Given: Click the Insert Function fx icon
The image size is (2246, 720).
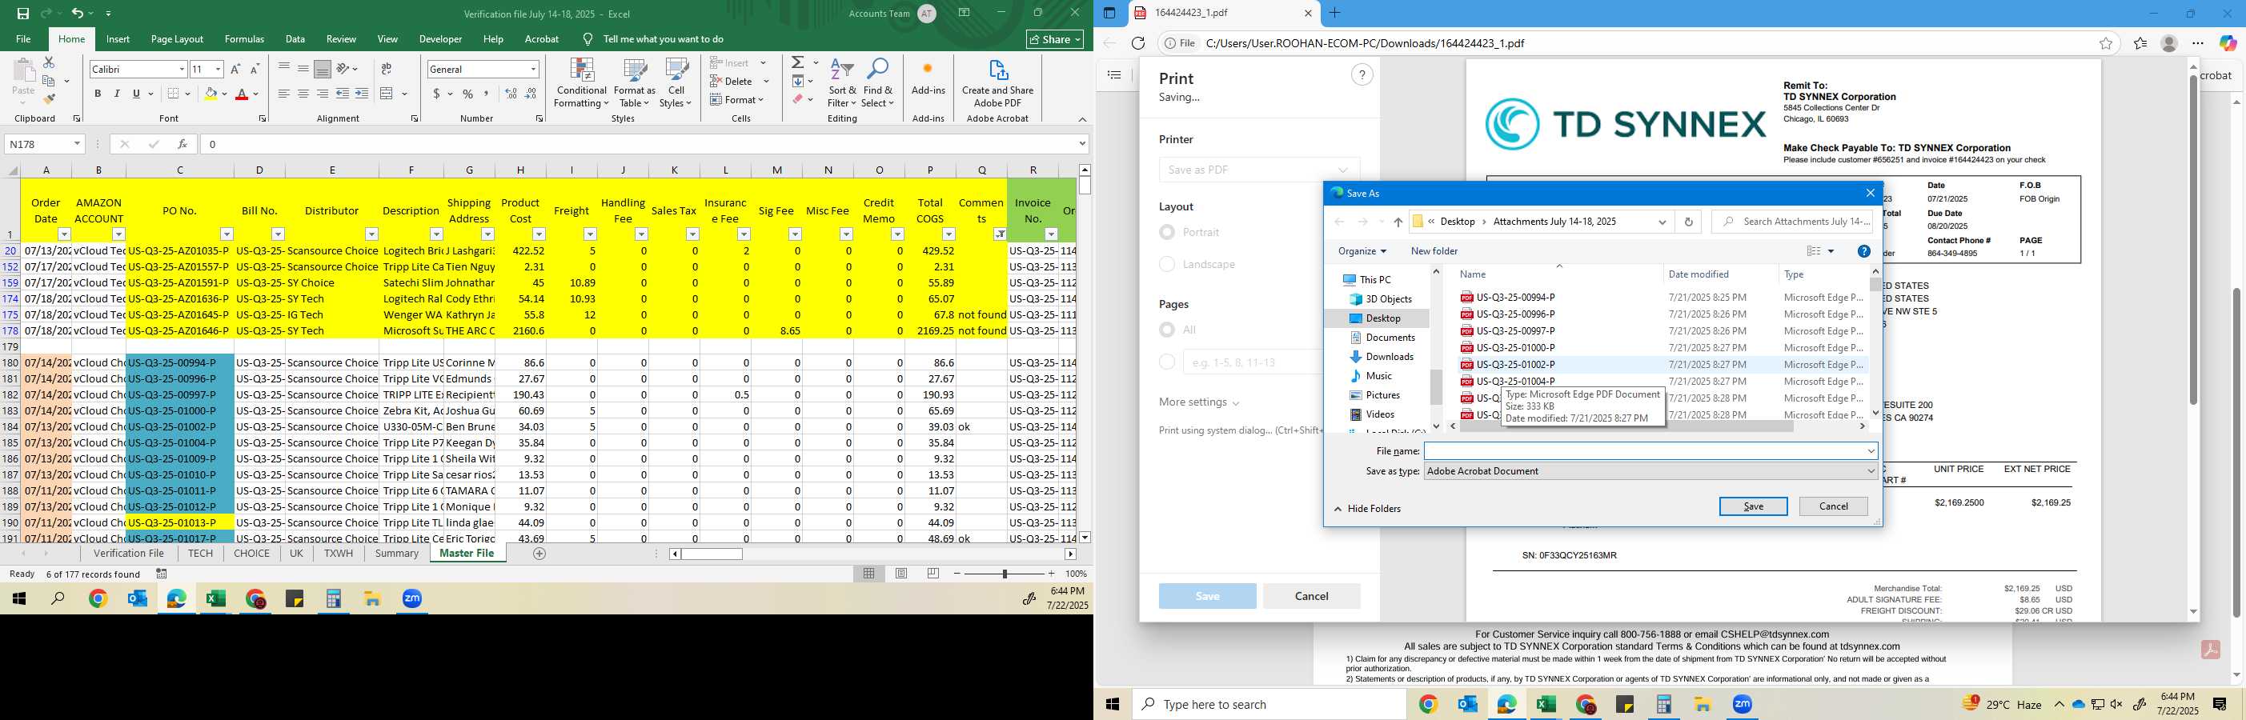Looking at the screenshot, I should click(x=182, y=144).
